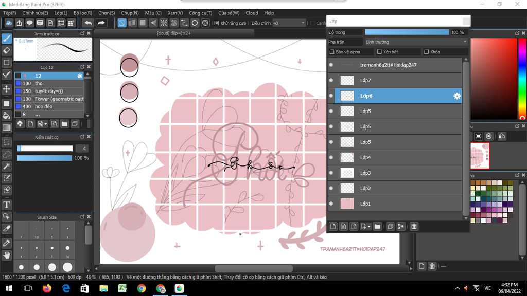Viewport: 527px width, 296px height.
Task: Add a new layer folder
Action: coord(377,227)
